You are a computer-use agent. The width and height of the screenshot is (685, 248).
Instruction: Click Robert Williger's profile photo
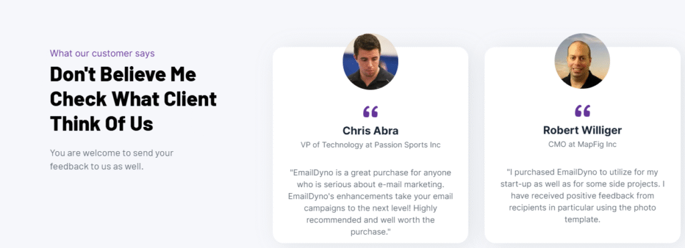point(582,61)
